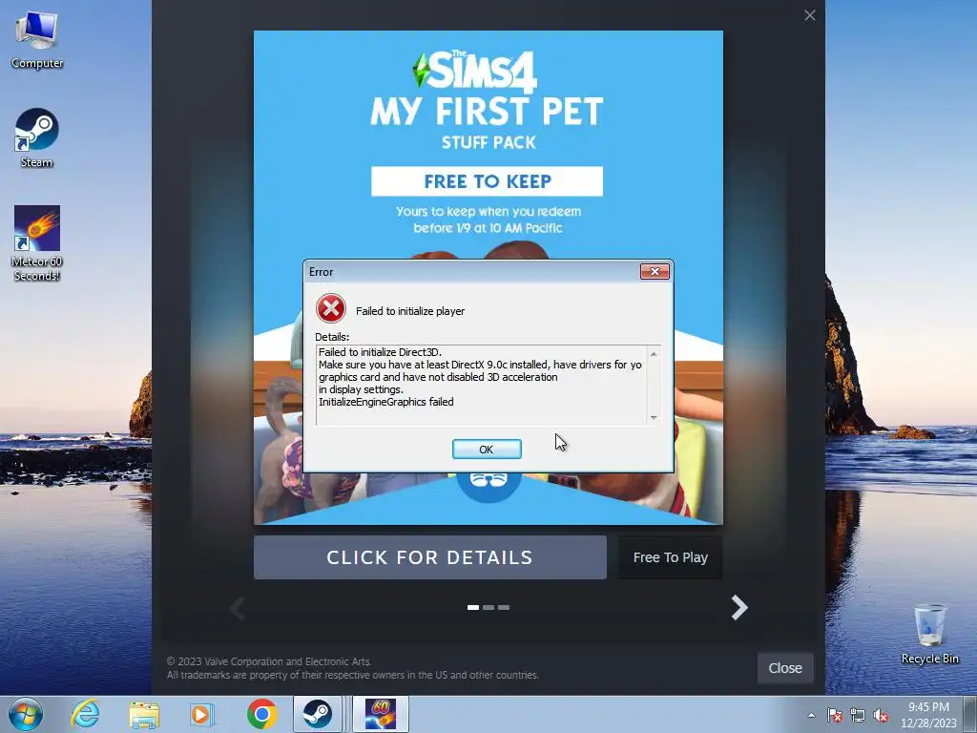Click the Details scrollbar up arrow
This screenshot has width=977, height=733.
(654, 353)
